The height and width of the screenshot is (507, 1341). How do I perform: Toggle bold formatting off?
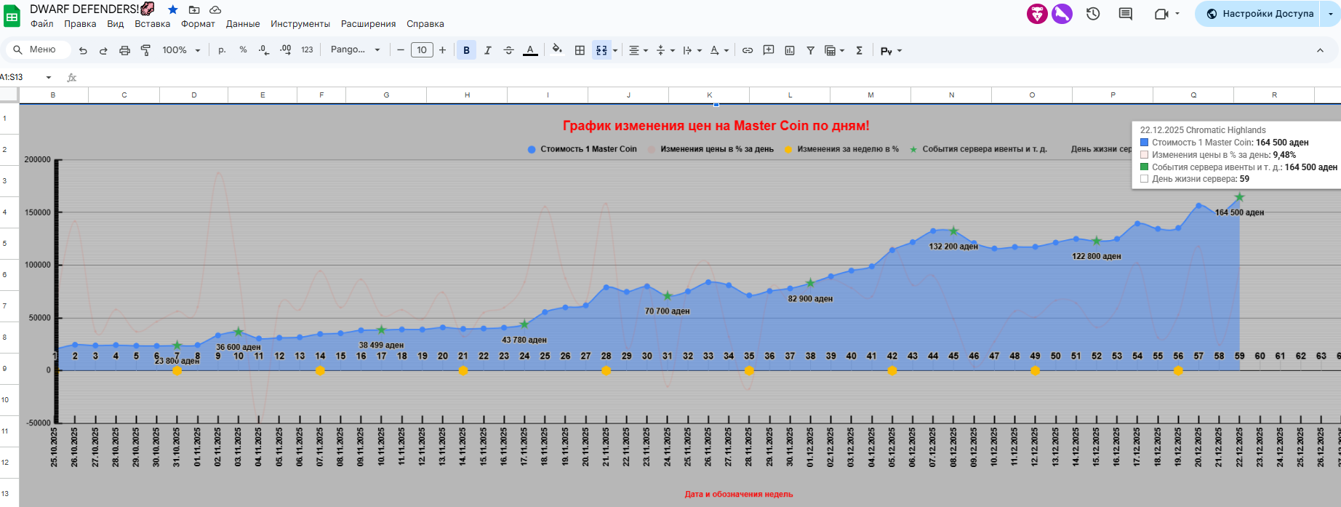(466, 50)
